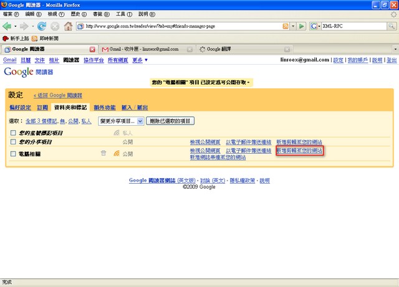Open the 工具 menu
The height and width of the screenshot is (287, 399).
[124, 14]
